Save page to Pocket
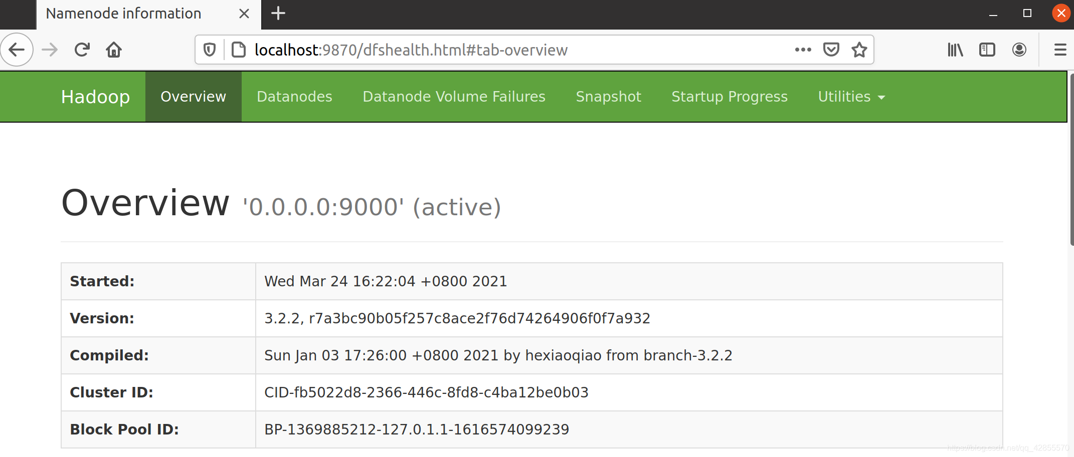This screenshot has width=1074, height=457. tap(831, 50)
